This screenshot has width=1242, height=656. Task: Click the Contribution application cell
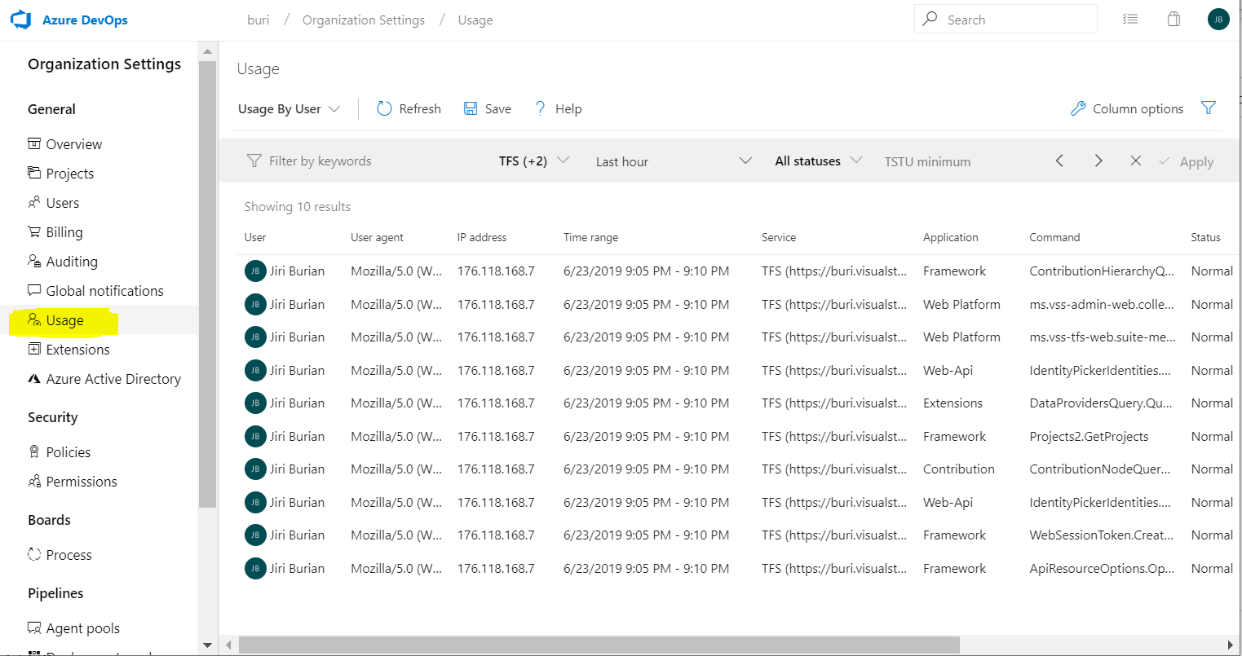959,469
